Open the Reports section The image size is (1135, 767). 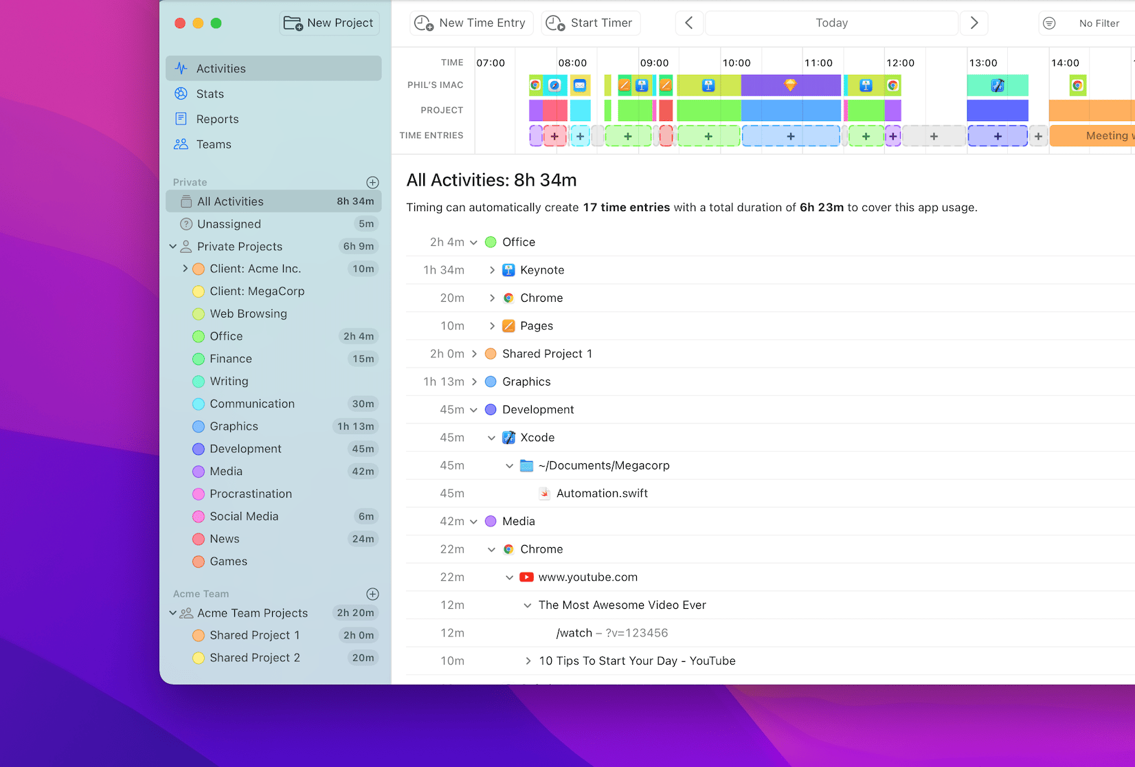(273, 119)
